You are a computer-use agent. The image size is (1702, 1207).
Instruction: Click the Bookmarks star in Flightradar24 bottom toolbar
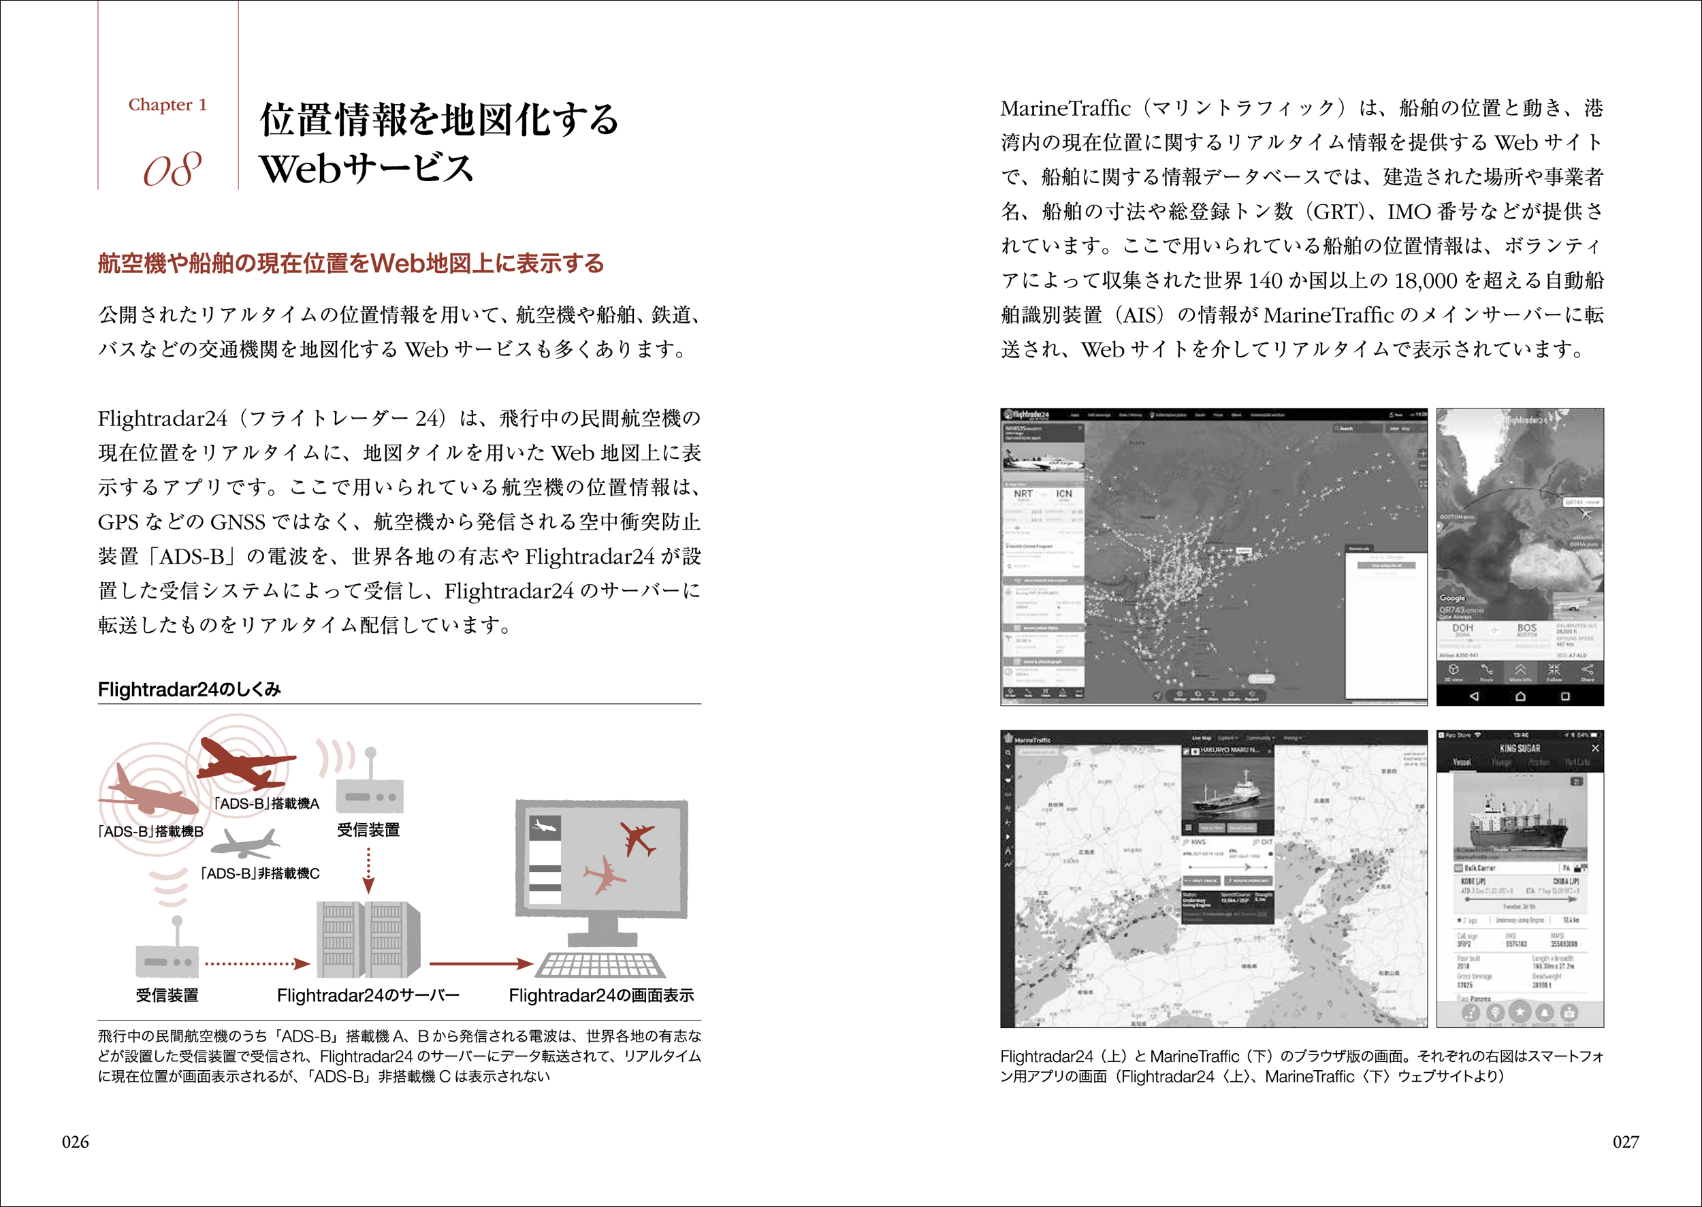tap(1232, 696)
